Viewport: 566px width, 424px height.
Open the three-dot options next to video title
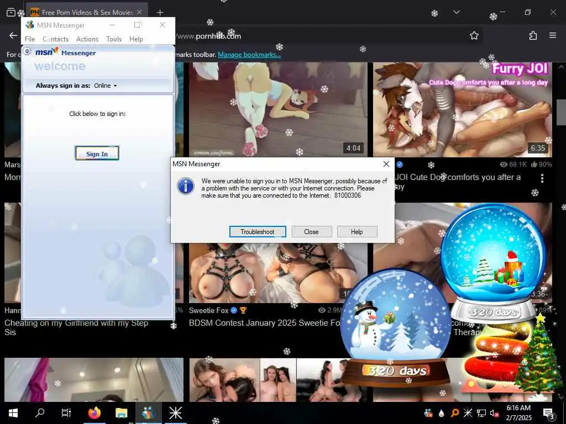click(x=542, y=178)
